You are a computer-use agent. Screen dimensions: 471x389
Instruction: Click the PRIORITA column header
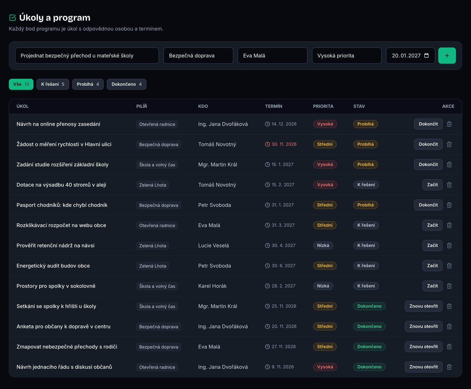point(323,106)
